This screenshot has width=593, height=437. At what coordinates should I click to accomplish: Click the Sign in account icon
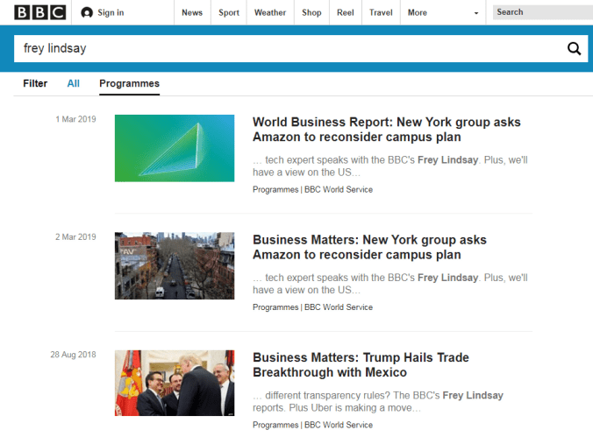coord(87,12)
